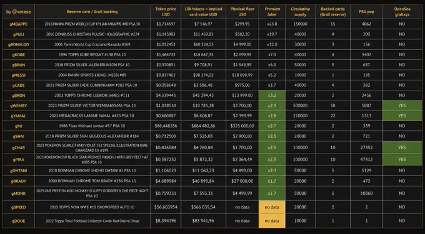
Task: Click the 47412 PSA pop value
Action: tap(366, 160)
